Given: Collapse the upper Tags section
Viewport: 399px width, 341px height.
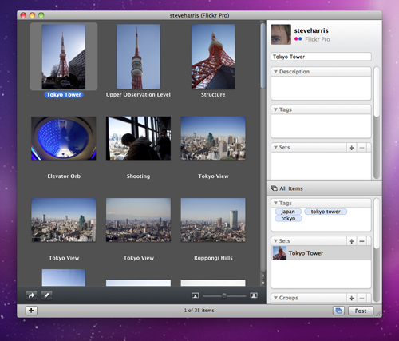Looking at the screenshot, I should [275, 109].
